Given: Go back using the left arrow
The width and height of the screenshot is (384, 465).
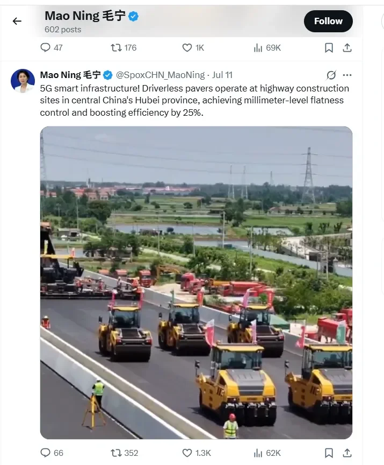Looking at the screenshot, I should (x=17, y=21).
